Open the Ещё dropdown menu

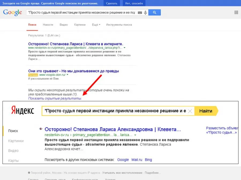96,25
